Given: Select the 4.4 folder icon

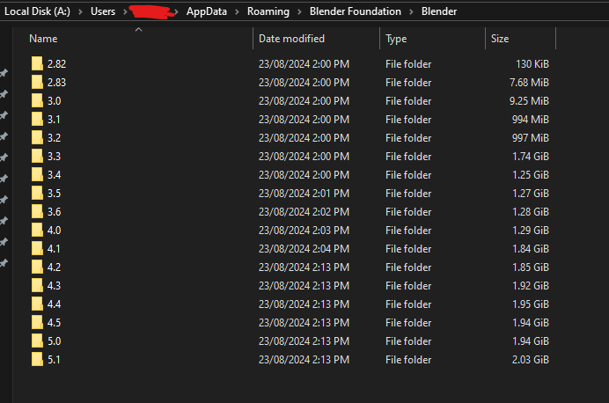Looking at the screenshot, I should (x=37, y=304).
